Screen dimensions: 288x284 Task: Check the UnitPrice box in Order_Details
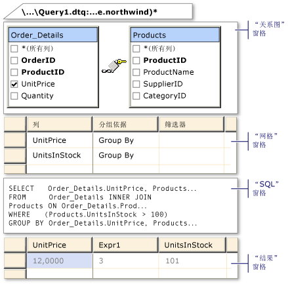pos(14,84)
